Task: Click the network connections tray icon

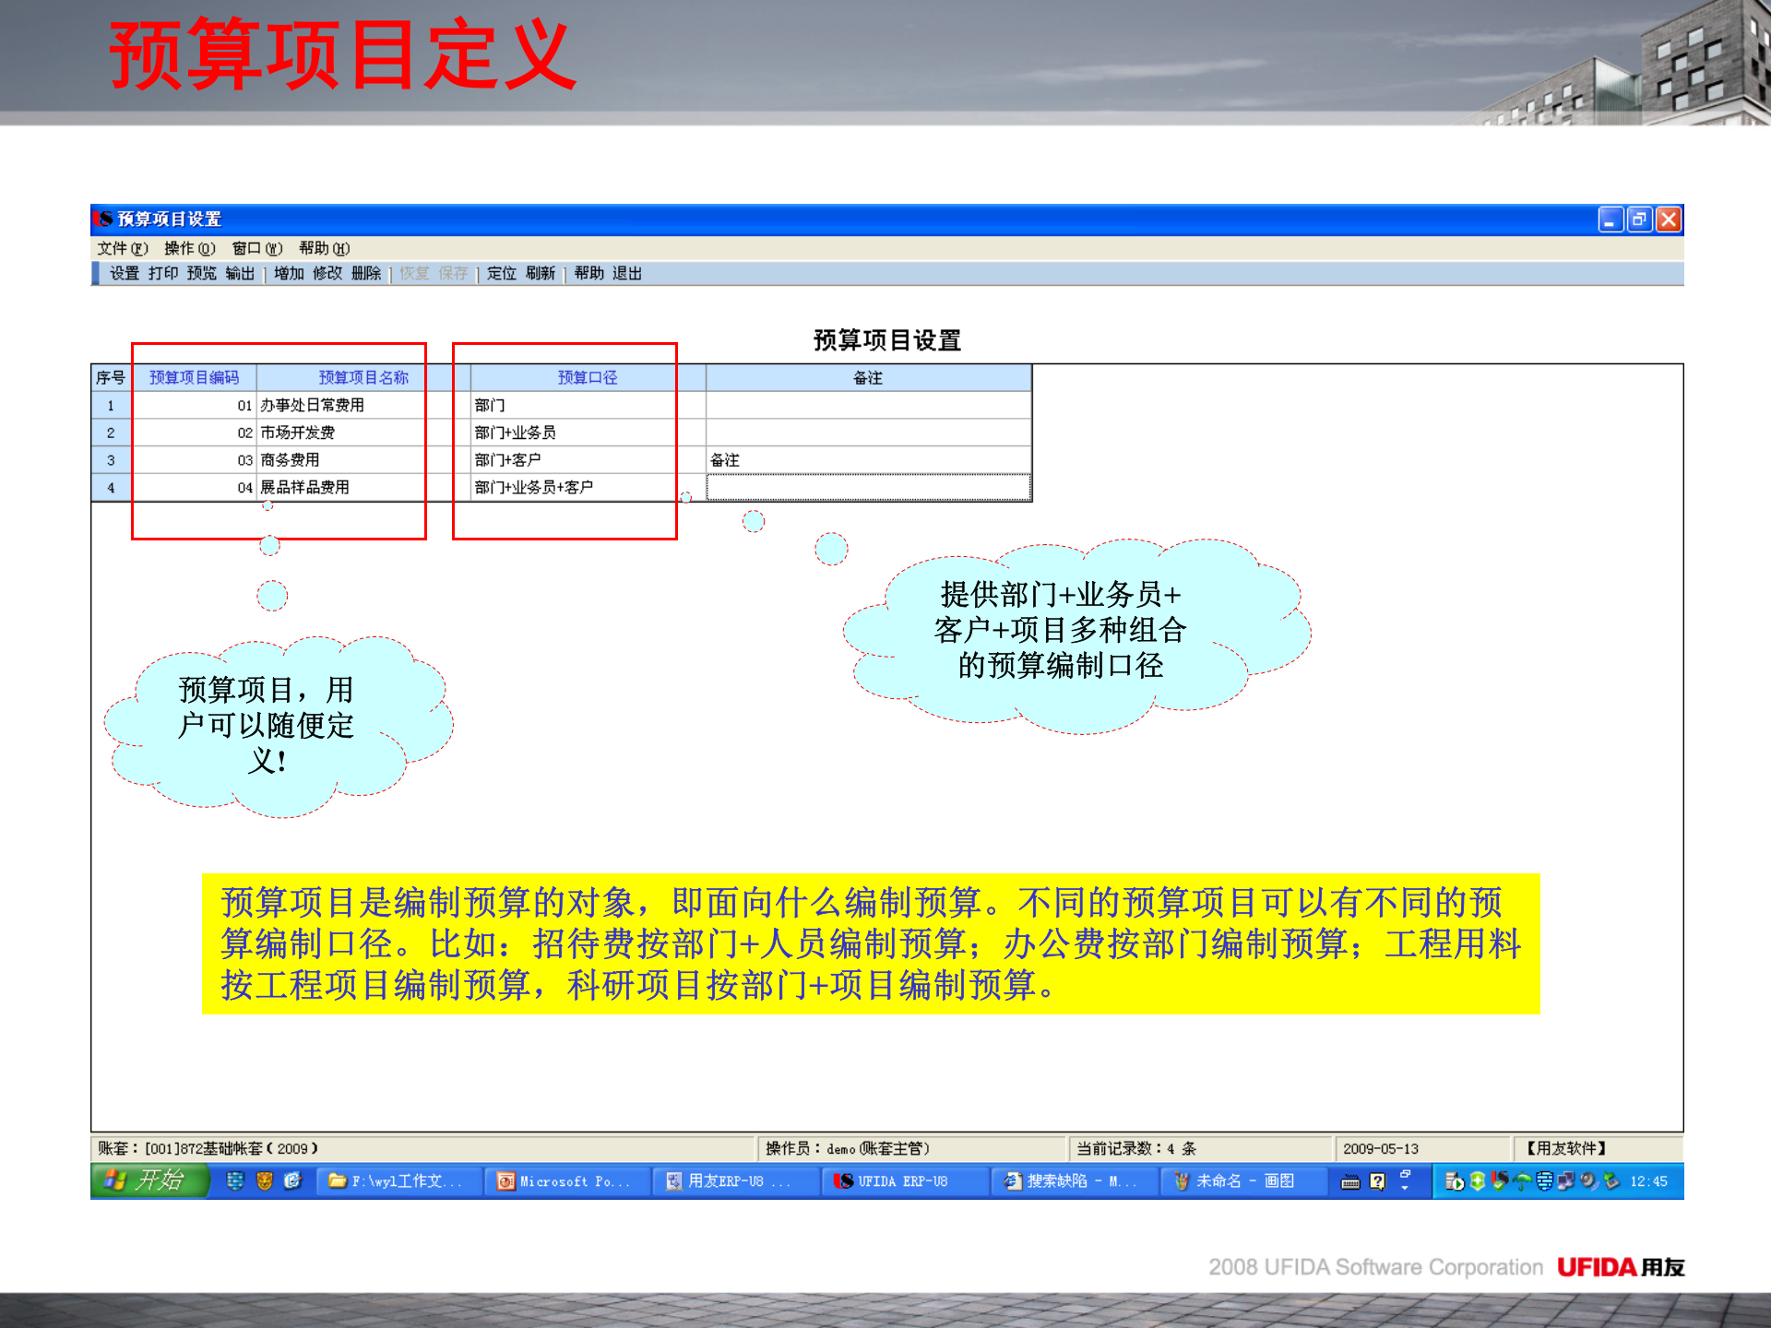Action: [1565, 1181]
